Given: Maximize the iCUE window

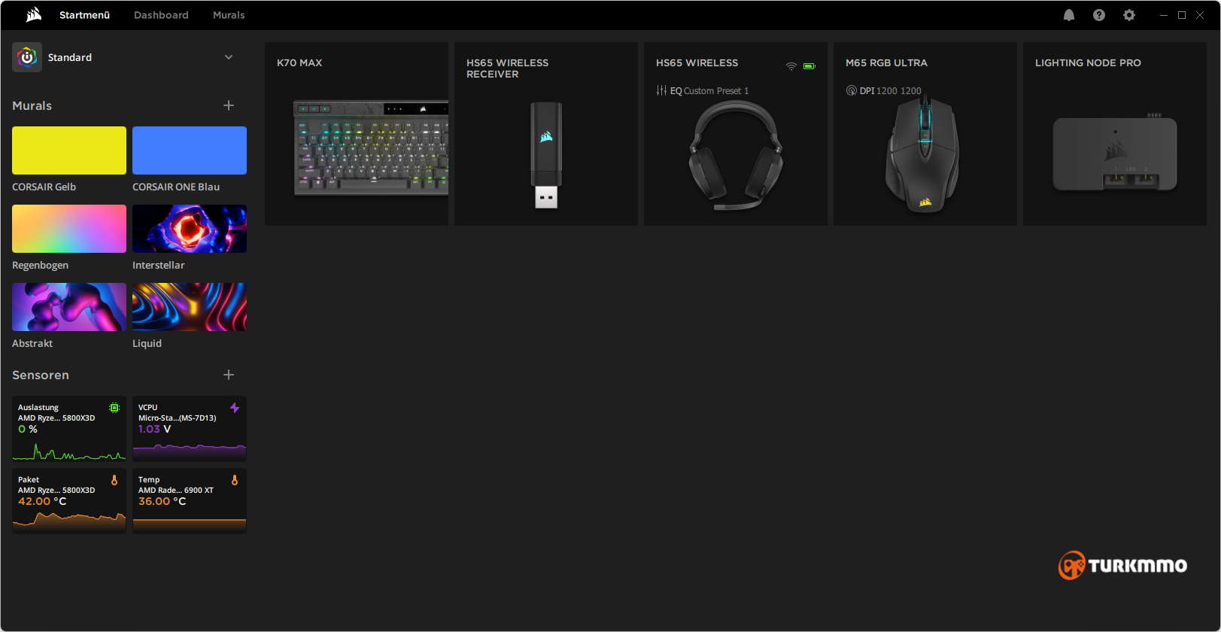Looking at the screenshot, I should point(1182,15).
